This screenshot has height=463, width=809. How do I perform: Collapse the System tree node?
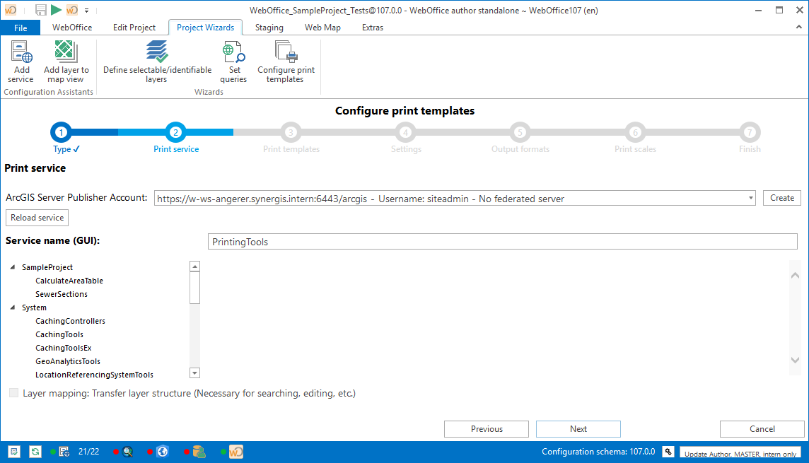tap(13, 308)
